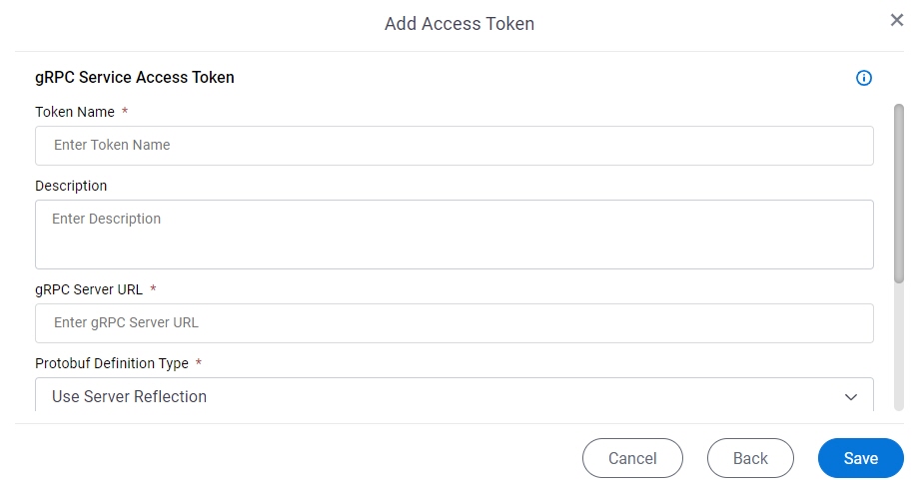The image size is (918, 488).
Task: Click the Token Name label
Action: point(75,112)
